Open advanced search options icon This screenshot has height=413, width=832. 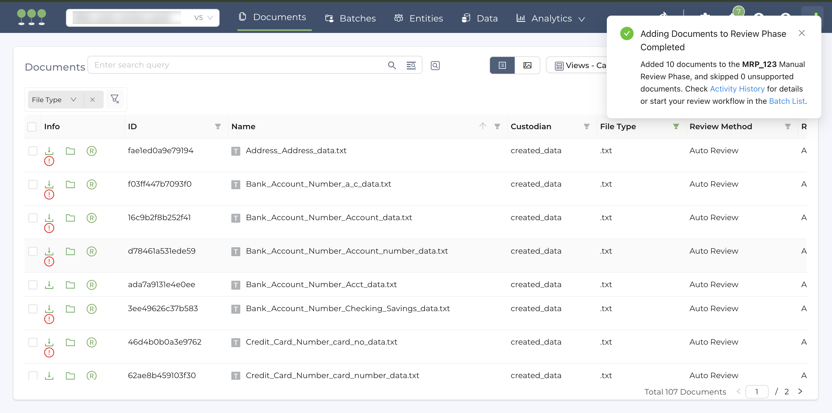(x=411, y=65)
